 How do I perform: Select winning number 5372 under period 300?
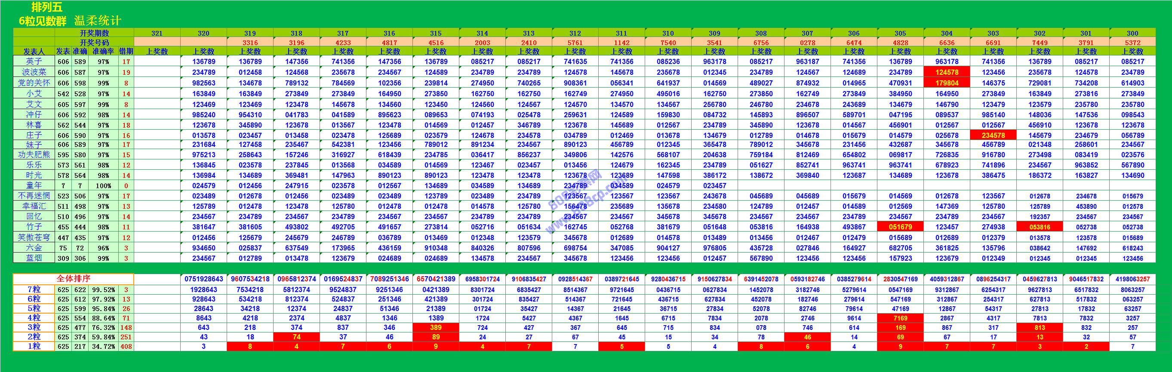point(1132,43)
